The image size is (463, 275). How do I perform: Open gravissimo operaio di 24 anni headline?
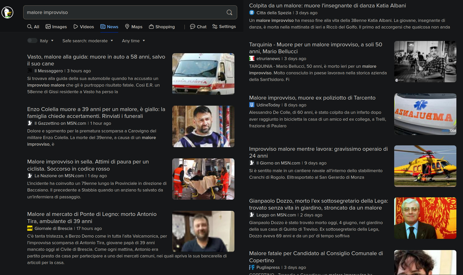(x=318, y=152)
